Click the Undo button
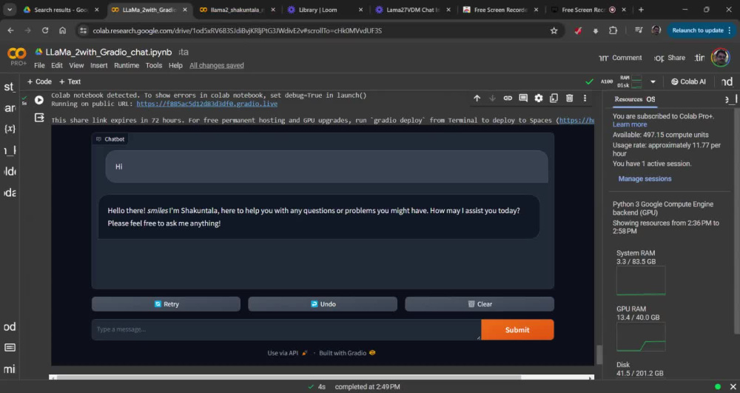Image resolution: width=740 pixels, height=393 pixels. pos(323,304)
